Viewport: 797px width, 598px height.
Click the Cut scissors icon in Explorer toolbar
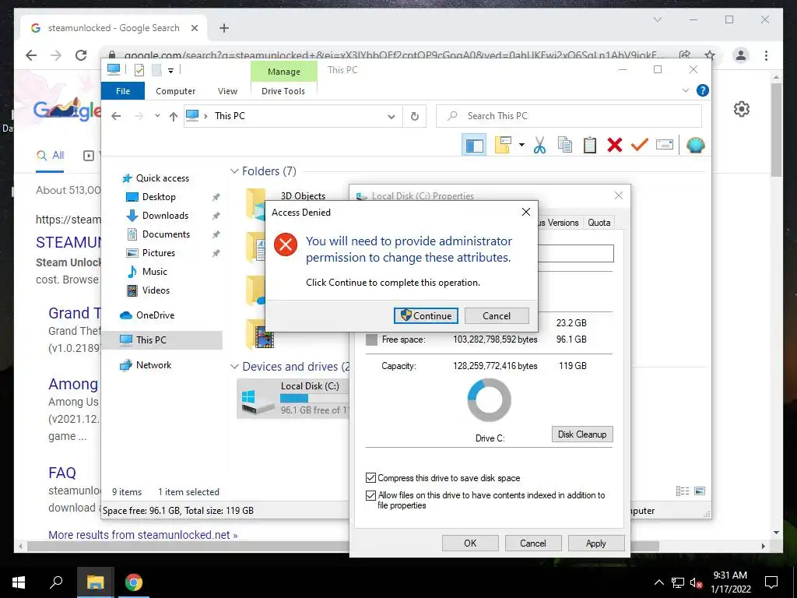(x=539, y=146)
